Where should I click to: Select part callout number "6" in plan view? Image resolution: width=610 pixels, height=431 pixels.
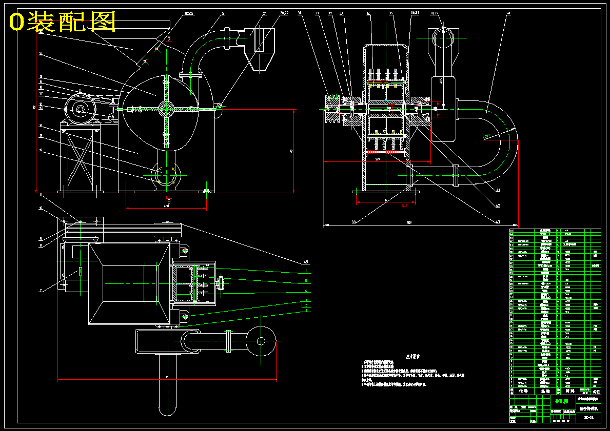[x=306, y=271]
